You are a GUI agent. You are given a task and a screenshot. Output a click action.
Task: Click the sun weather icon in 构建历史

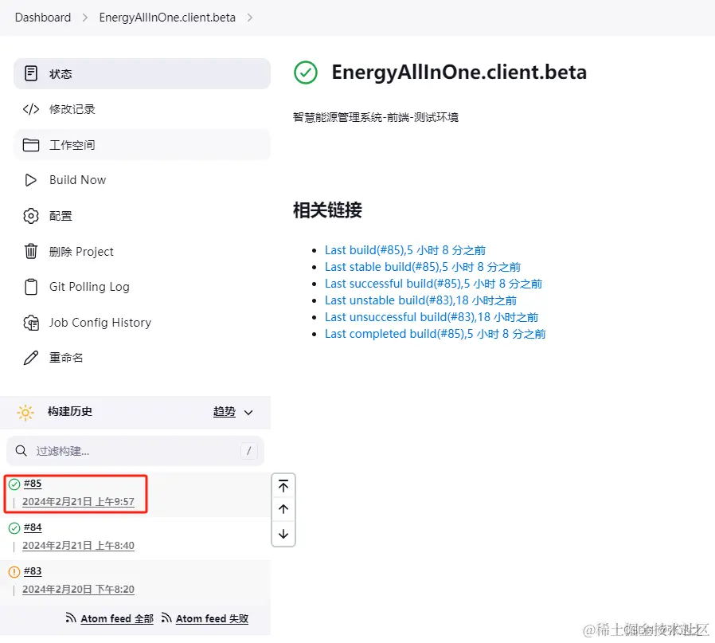pyautogui.click(x=25, y=413)
